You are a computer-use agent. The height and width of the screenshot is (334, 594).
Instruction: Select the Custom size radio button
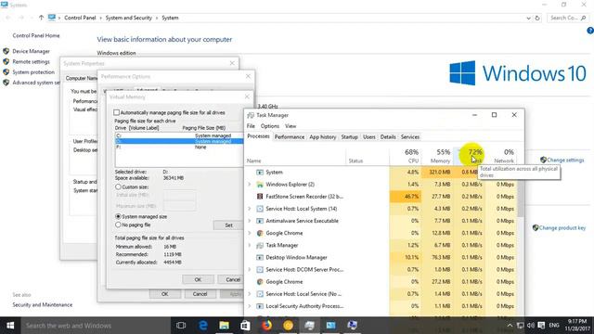pos(118,187)
